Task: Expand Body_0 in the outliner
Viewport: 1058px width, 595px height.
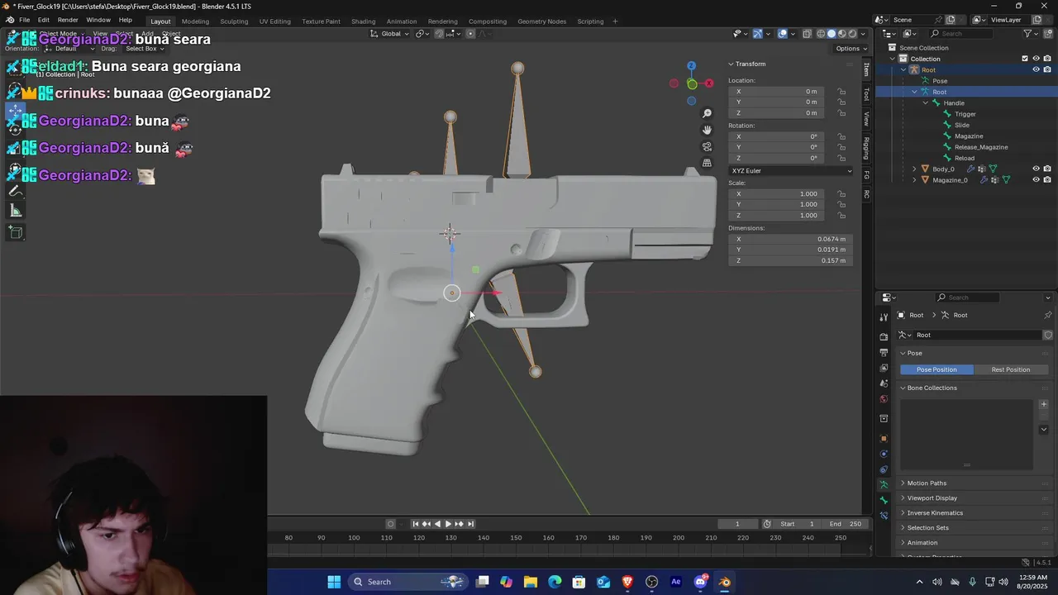Action: click(914, 169)
